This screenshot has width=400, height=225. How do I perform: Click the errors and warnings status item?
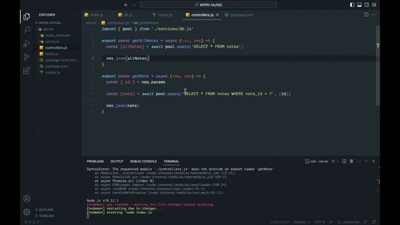coord(32,222)
